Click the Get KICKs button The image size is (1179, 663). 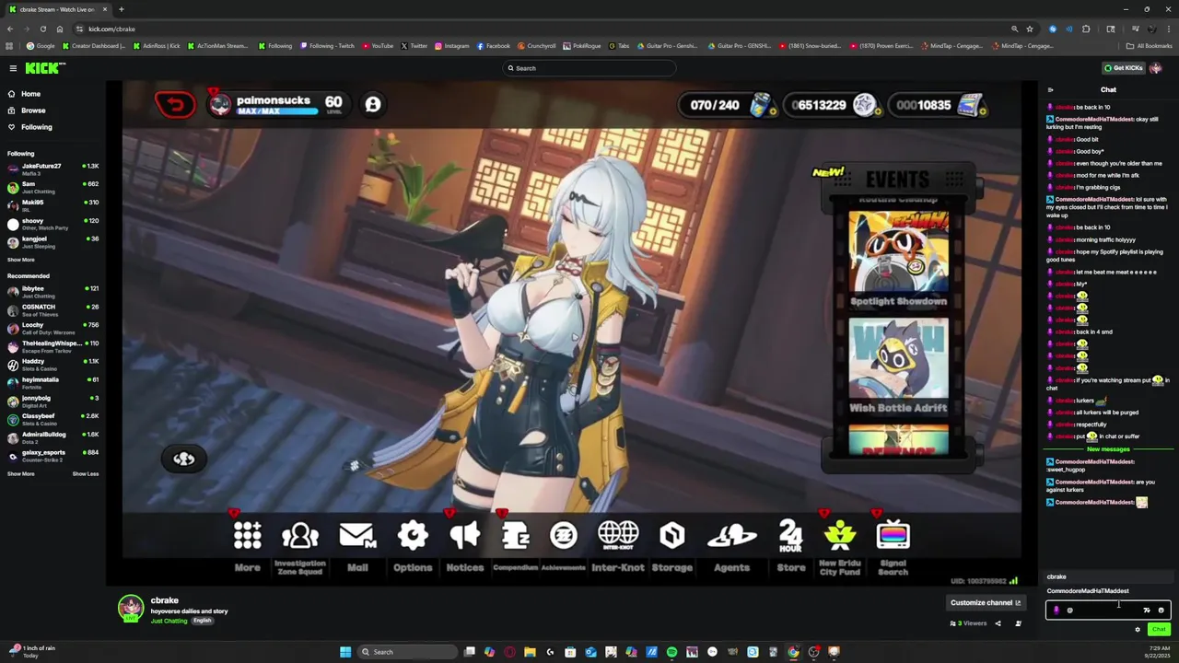[x=1124, y=68]
